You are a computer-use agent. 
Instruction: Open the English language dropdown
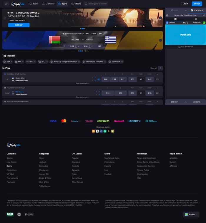pyautogui.click(x=191, y=214)
